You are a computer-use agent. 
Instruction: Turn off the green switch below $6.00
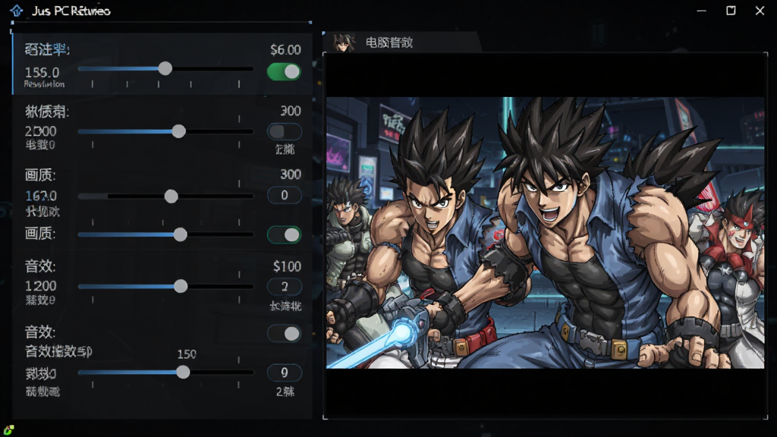(284, 72)
